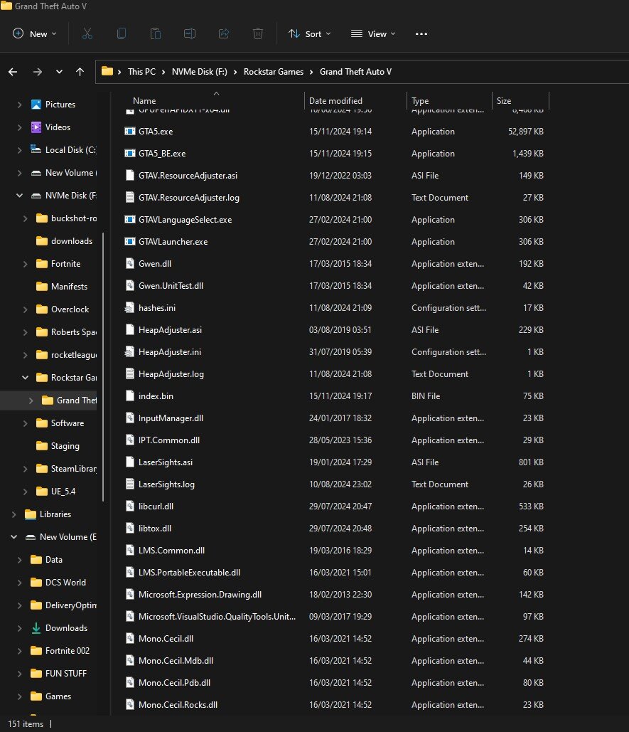Go up one folder level arrow
The image size is (629, 732).
click(80, 72)
